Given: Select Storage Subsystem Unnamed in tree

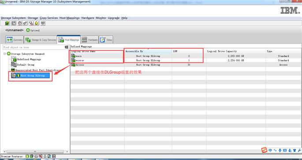Looking at the screenshot, I should click(27, 54).
